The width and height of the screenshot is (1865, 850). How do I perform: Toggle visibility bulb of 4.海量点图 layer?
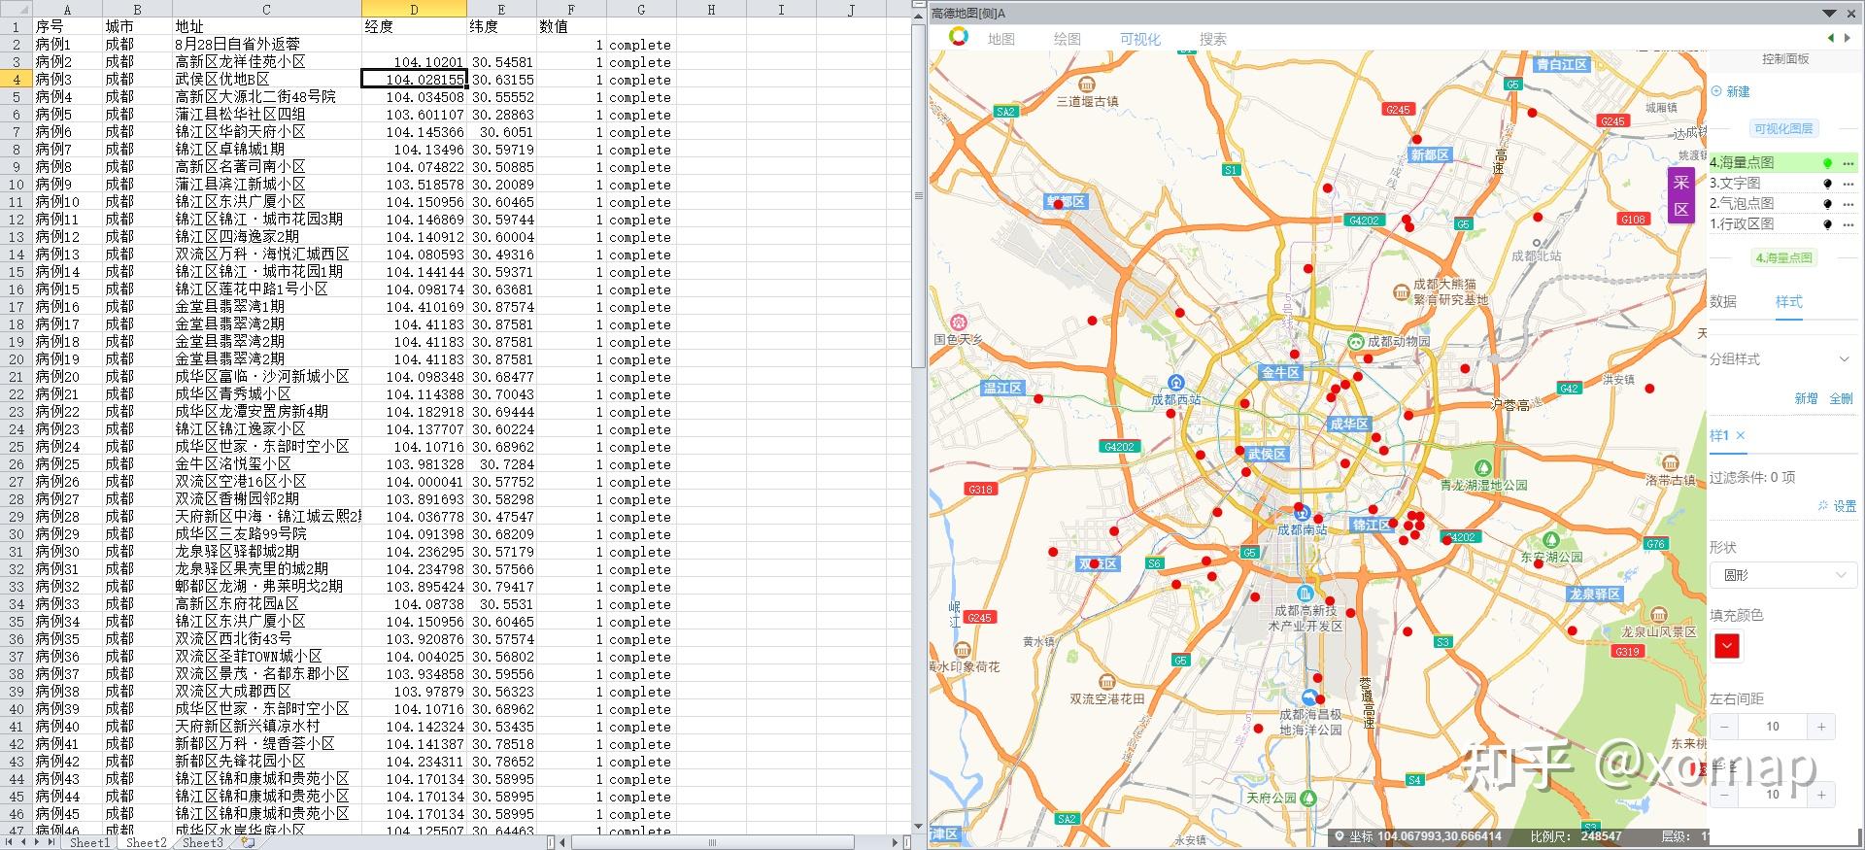(x=1827, y=163)
